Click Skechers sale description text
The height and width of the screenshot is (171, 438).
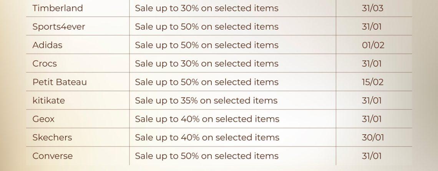point(207,137)
